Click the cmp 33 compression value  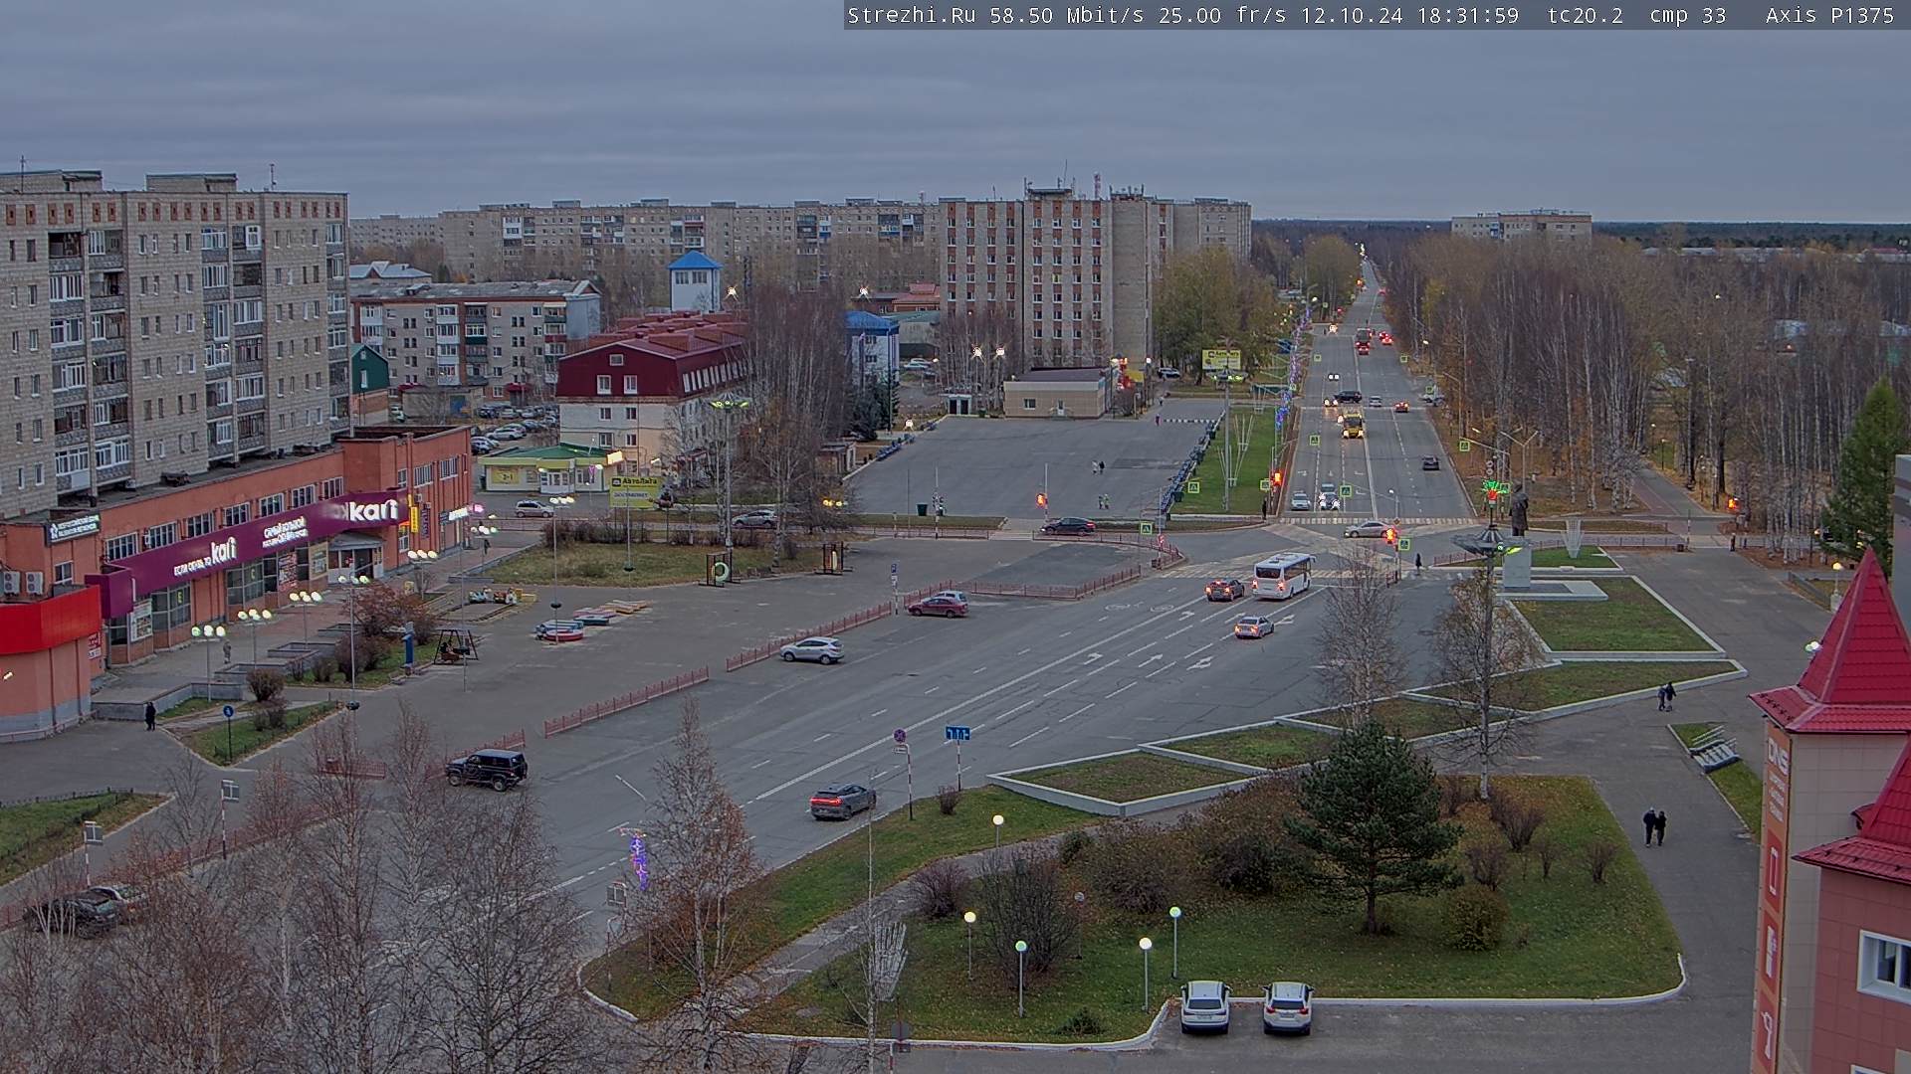click(x=1687, y=15)
